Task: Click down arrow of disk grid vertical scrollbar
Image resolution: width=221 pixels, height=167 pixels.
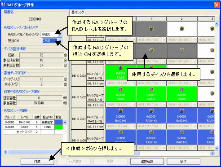Action: [x=217, y=148]
